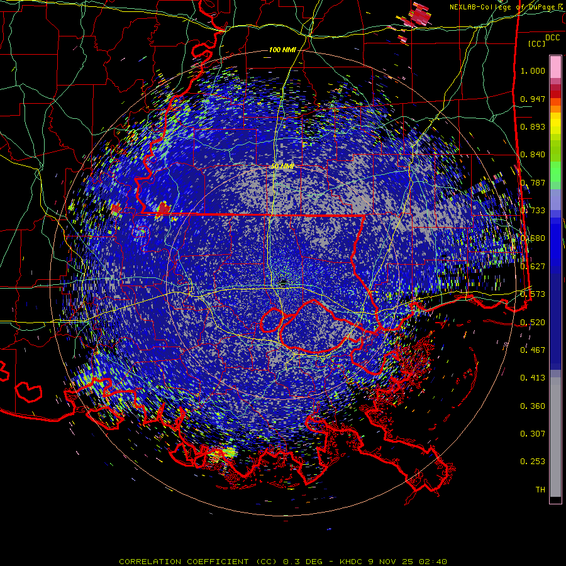Click the 0.413 color scale value
The image size is (566, 566).
(x=533, y=378)
